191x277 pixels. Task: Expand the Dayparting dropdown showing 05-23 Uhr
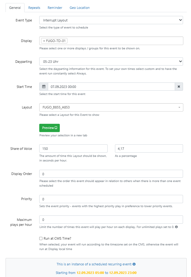[x=111, y=62]
